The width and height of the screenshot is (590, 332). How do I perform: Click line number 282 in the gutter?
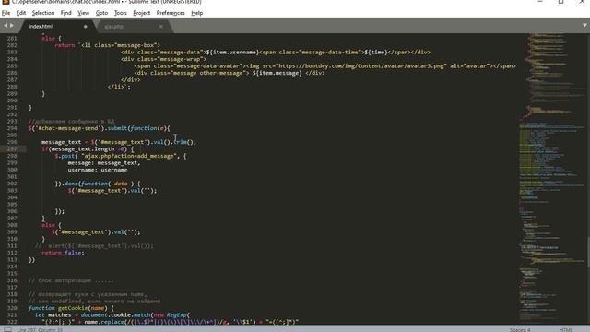tap(12, 45)
